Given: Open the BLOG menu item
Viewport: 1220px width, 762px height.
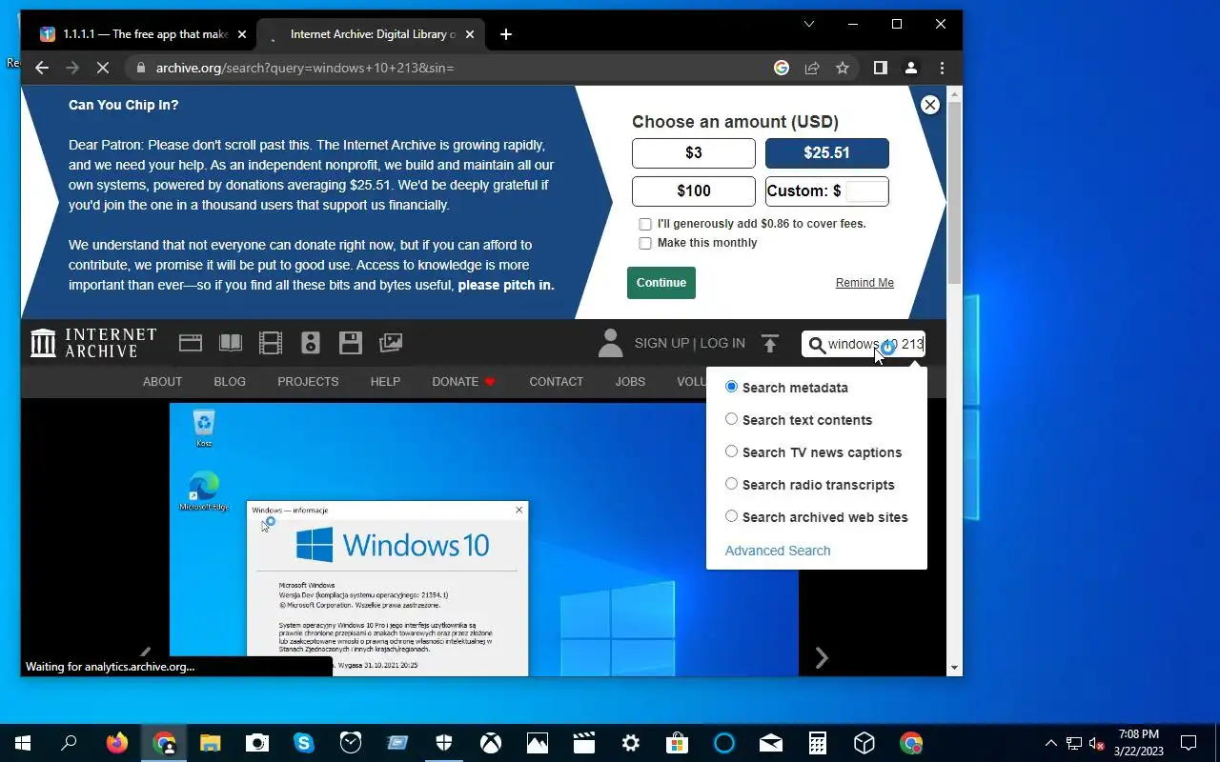Looking at the screenshot, I should tap(230, 381).
